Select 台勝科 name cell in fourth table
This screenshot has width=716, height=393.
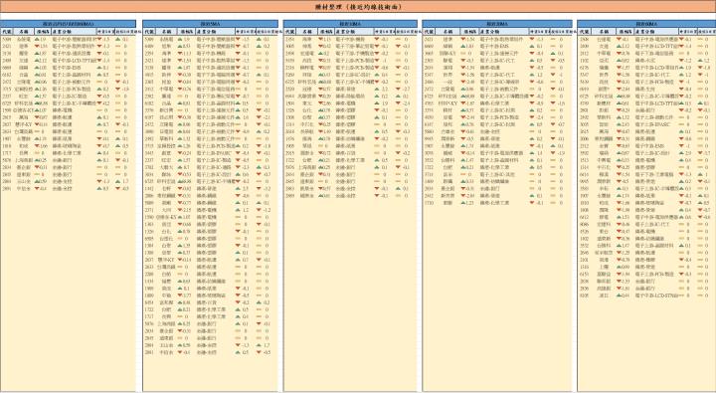pos(447,160)
